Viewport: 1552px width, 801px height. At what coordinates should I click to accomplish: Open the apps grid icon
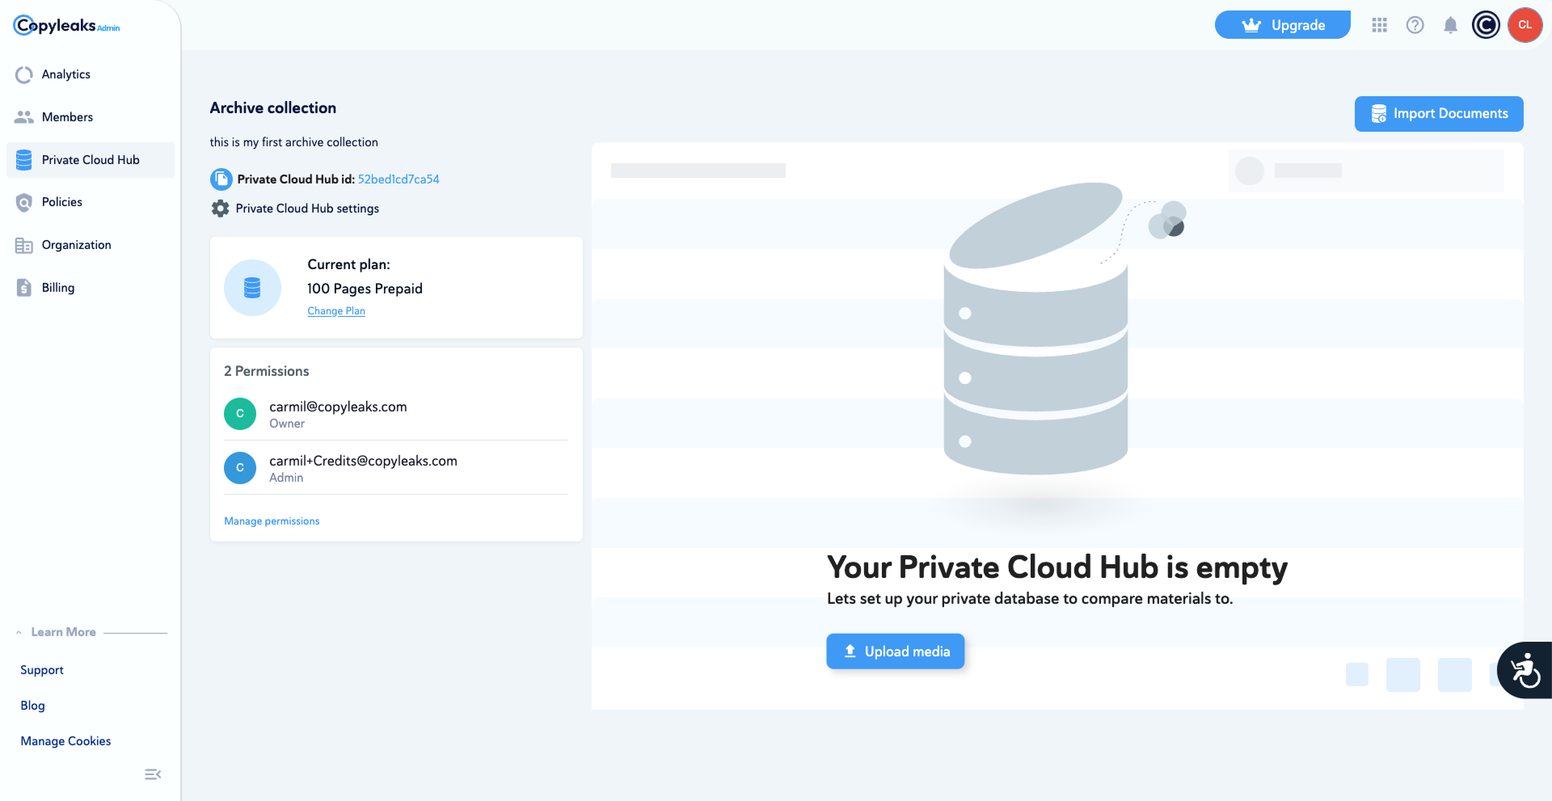(1380, 25)
